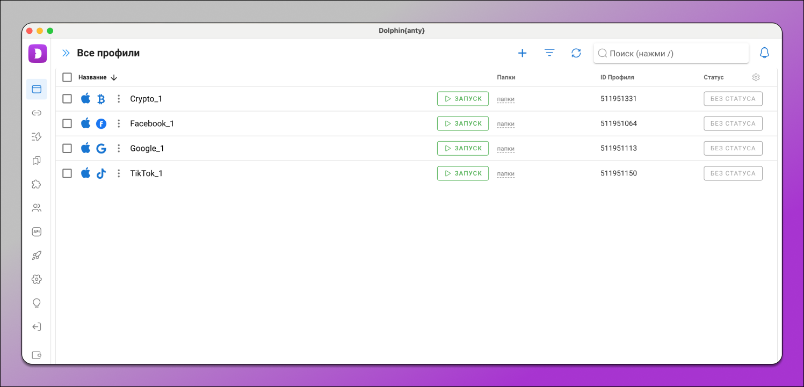Open the API icon in sidebar
The height and width of the screenshot is (387, 804).
pyautogui.click(x=37, y=232)
